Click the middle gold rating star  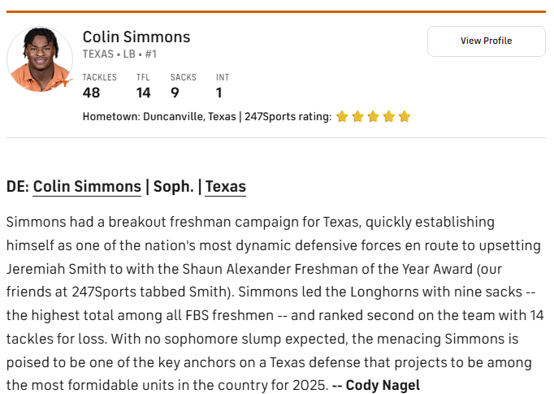pos(373,116)
